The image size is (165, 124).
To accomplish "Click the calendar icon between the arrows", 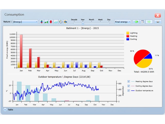I will click(143, 22).
